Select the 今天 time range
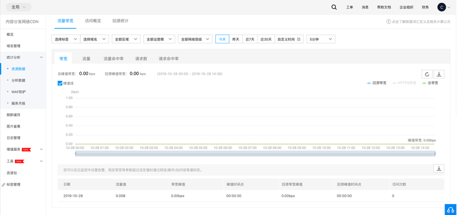The width and height of the screenshot is (457, 215). click(222, 39)
